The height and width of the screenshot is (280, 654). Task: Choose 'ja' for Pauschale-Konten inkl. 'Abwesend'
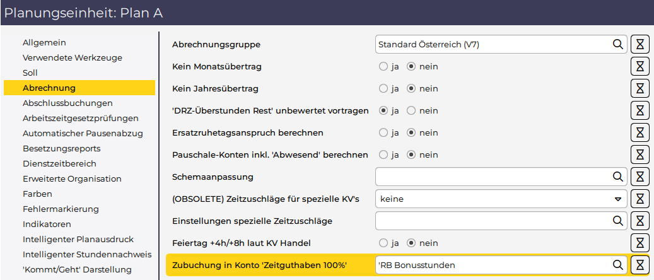383,155
